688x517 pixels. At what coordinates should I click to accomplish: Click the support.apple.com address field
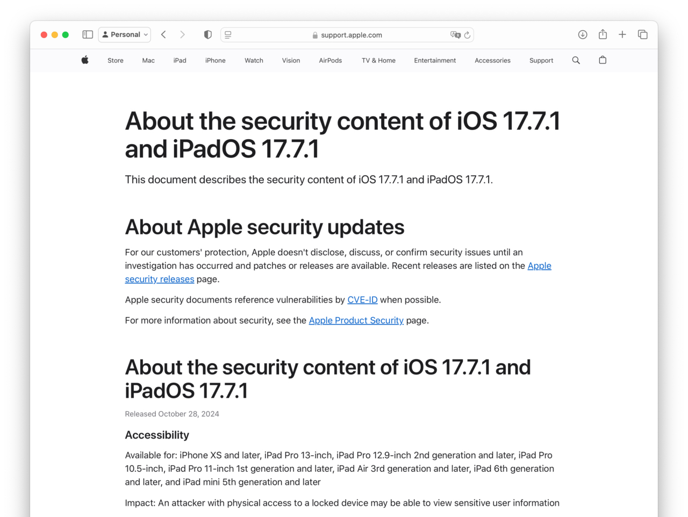click(x=347, y=35)
